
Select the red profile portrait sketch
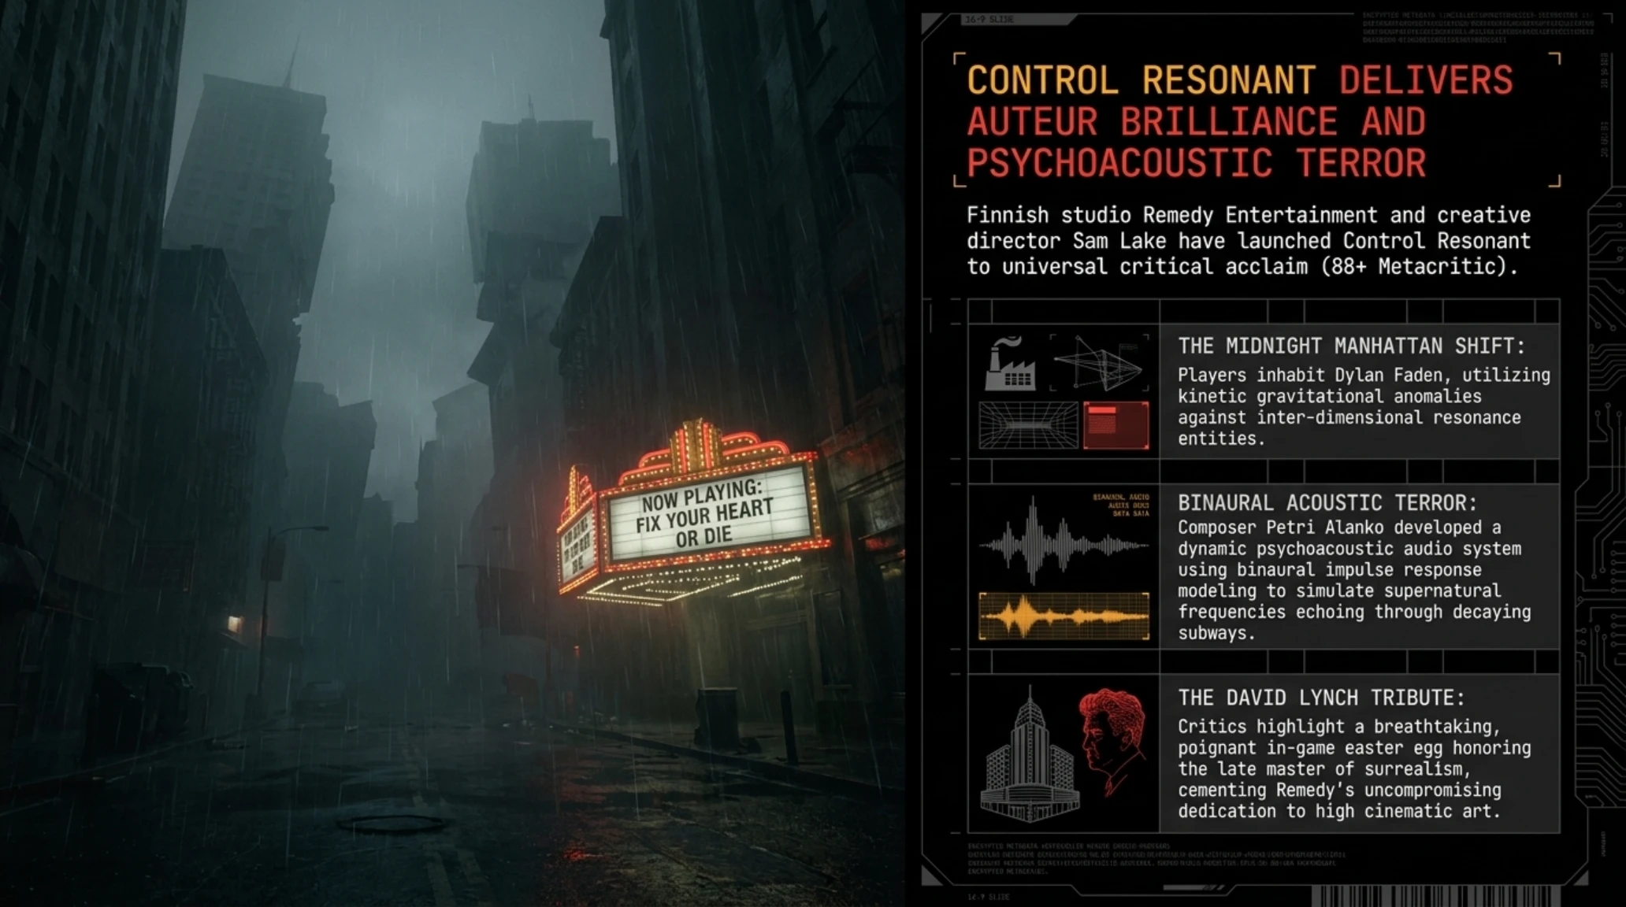coord(1112,744)
